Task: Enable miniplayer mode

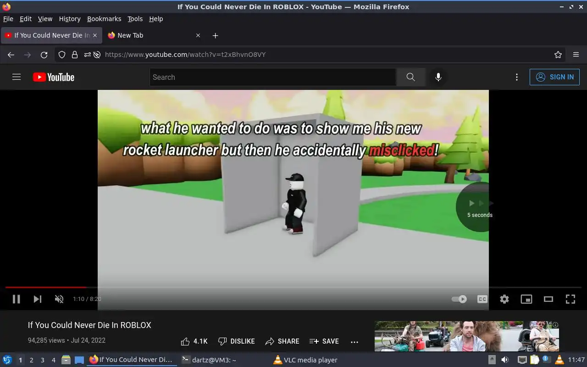Action: click(x=526, y=299)
